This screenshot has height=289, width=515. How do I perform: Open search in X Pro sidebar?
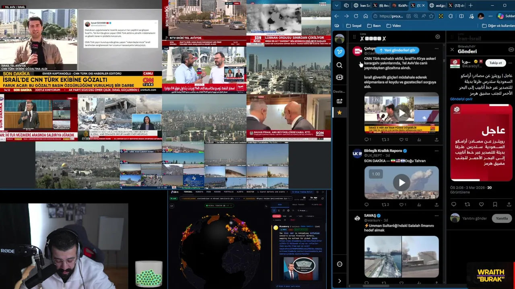pos(340,65)
